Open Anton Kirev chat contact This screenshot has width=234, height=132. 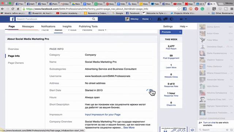click(x=216, y=33)
